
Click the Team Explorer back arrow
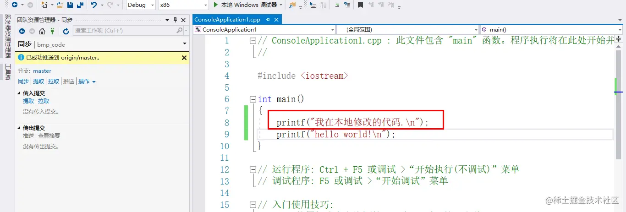(x=22, y=31)
